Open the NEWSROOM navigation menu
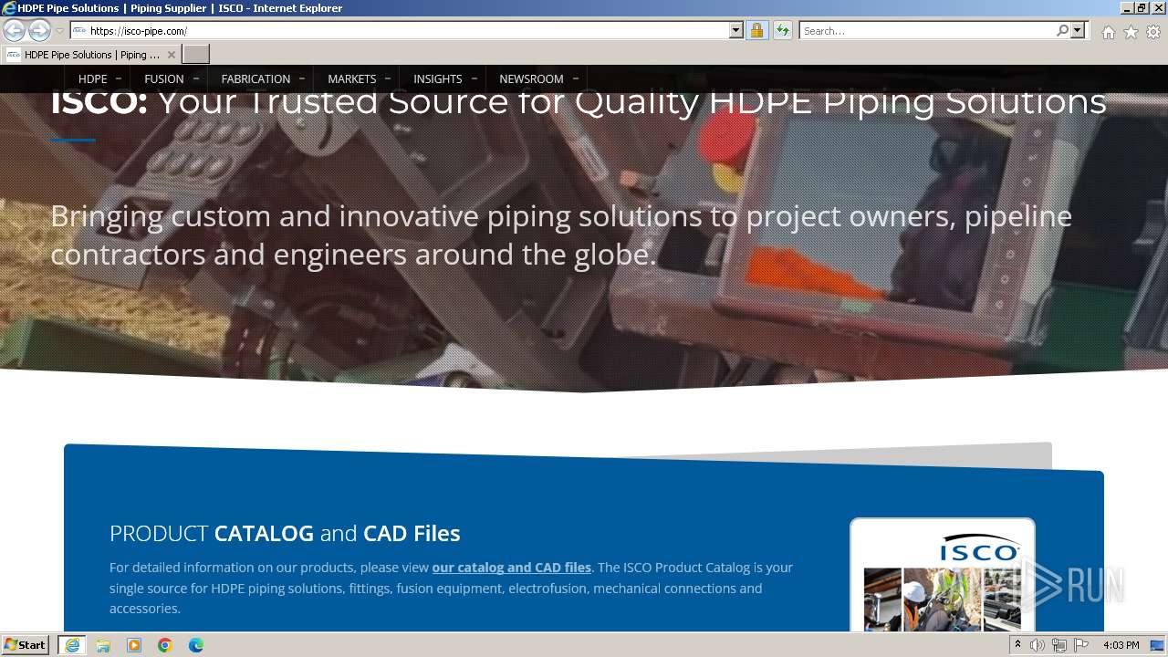Screen dimensions: 1168x657 [531, 78]
